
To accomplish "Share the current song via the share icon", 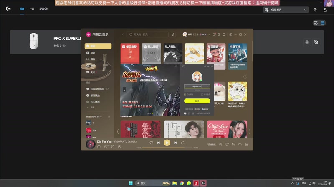I will tap(113, 147).
